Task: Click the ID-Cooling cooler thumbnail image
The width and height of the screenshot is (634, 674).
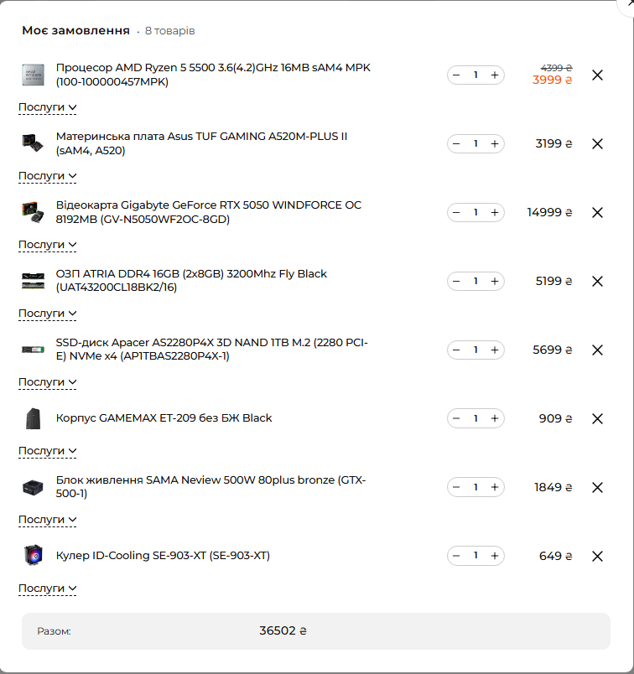Action: 33,555
